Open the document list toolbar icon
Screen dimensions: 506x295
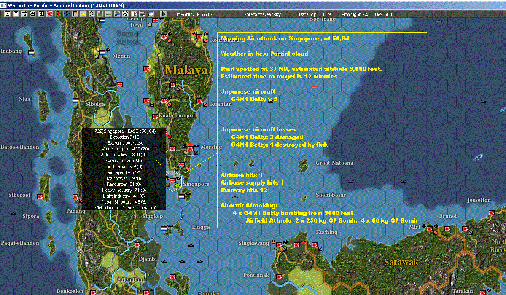click(x=16, y=14)
